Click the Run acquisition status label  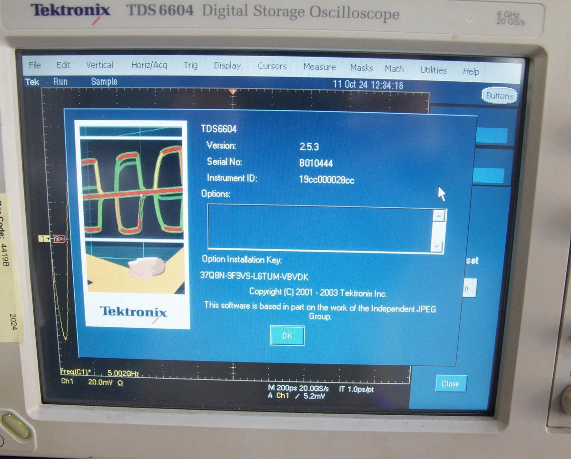coord(60,81)
